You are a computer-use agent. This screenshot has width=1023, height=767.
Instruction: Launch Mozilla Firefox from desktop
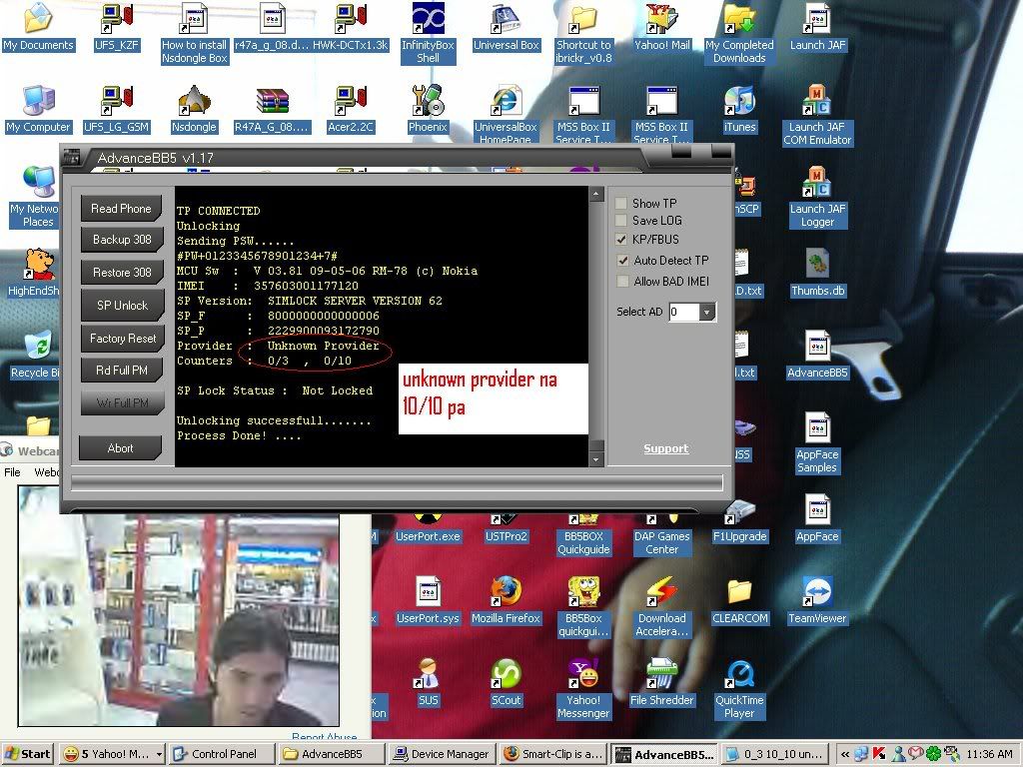pyautogui.click(x=506, y=601)
